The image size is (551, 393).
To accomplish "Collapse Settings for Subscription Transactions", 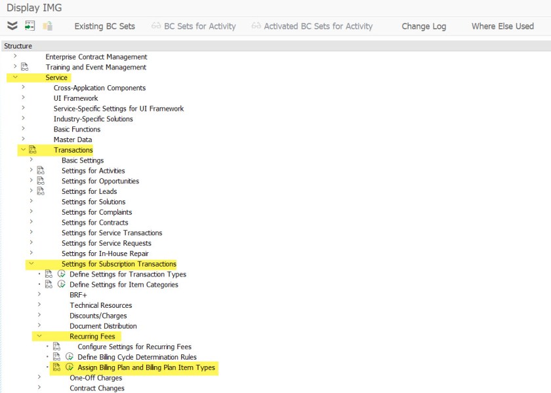I will pos(31,264).
